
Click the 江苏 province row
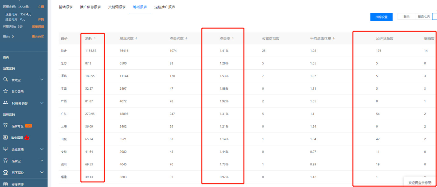click(248, 63)
